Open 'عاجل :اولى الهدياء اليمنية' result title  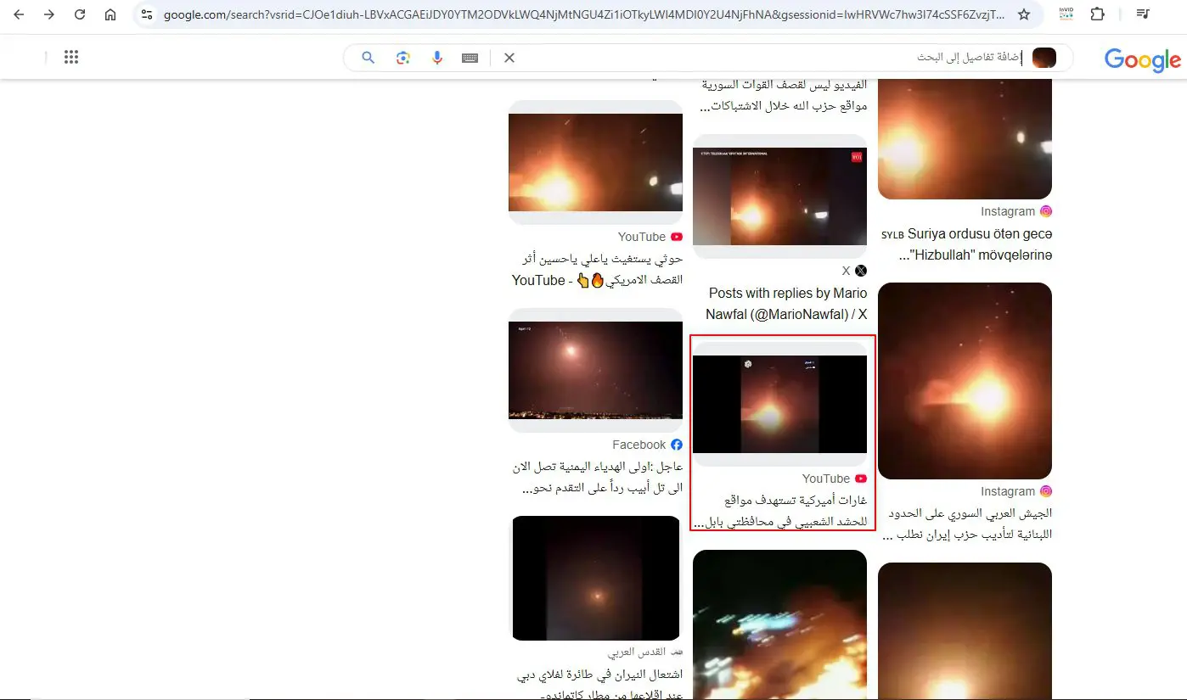coord(597,478)
